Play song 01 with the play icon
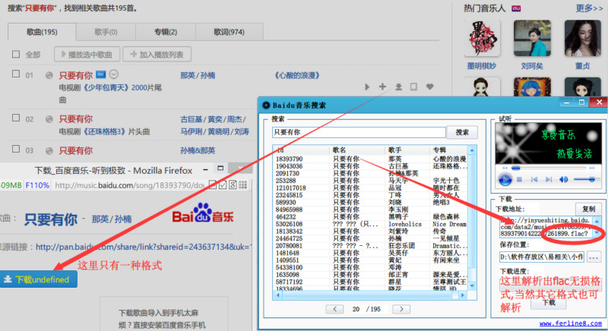 click(368, 87)
